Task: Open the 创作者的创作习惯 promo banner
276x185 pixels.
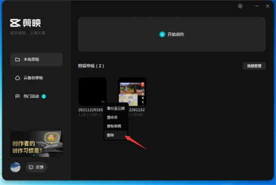Action: tap(37, 144)
